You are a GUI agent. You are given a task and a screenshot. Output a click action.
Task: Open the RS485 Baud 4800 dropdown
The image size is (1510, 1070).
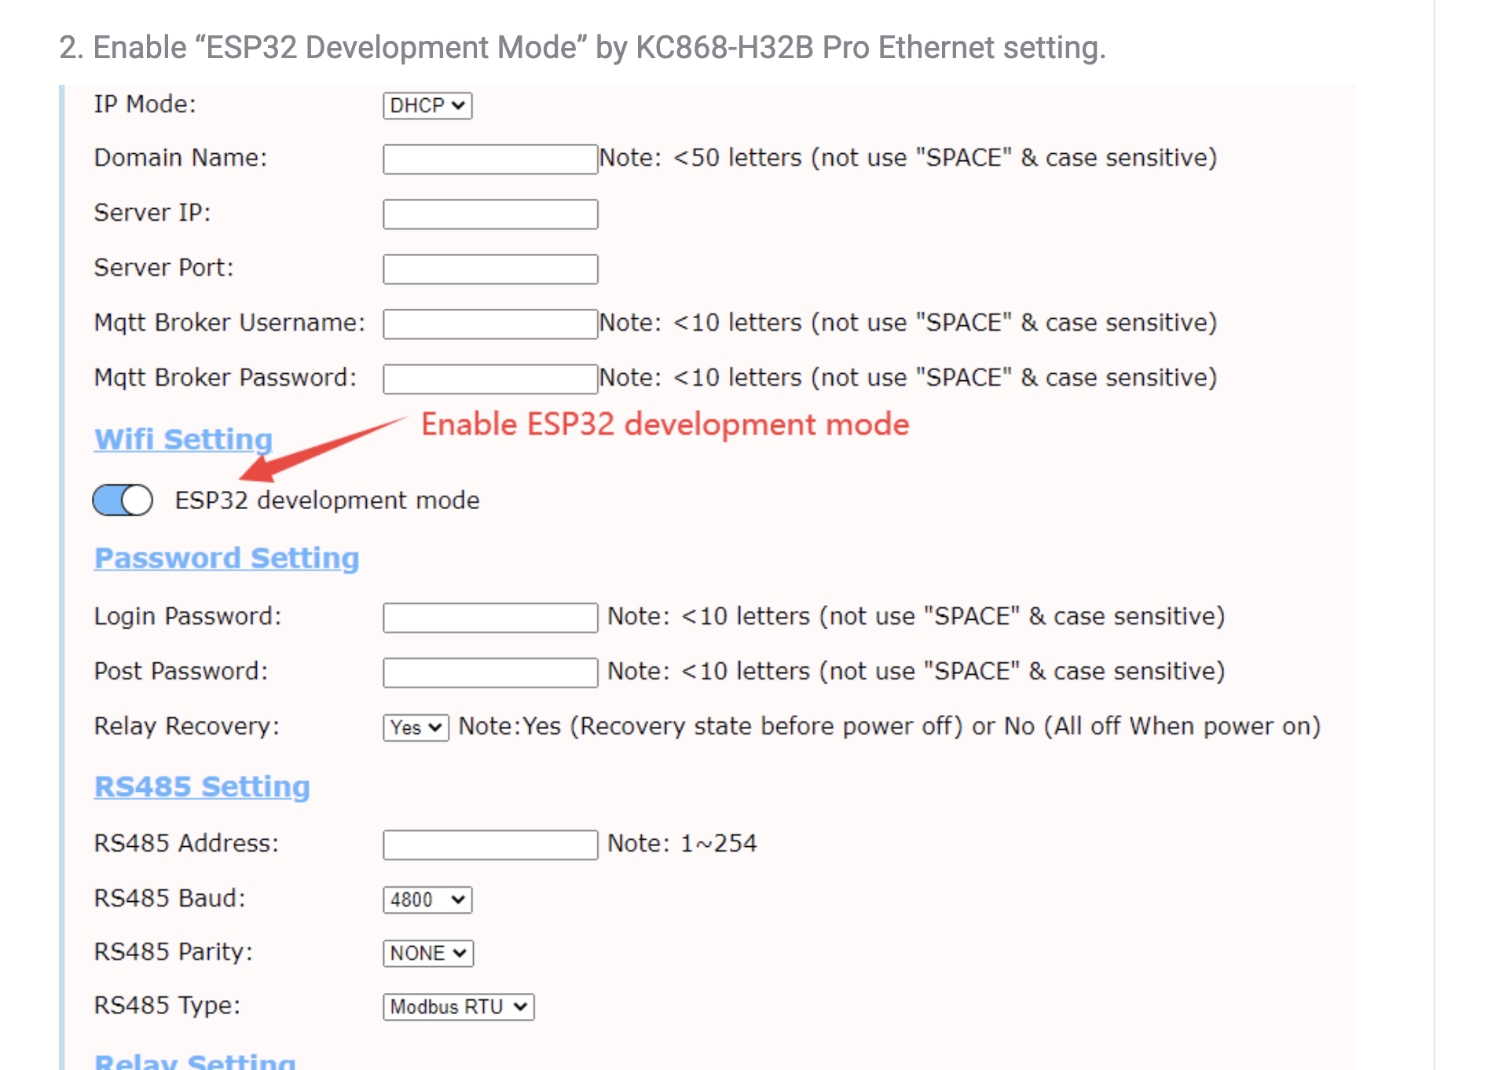click(427, 900)
